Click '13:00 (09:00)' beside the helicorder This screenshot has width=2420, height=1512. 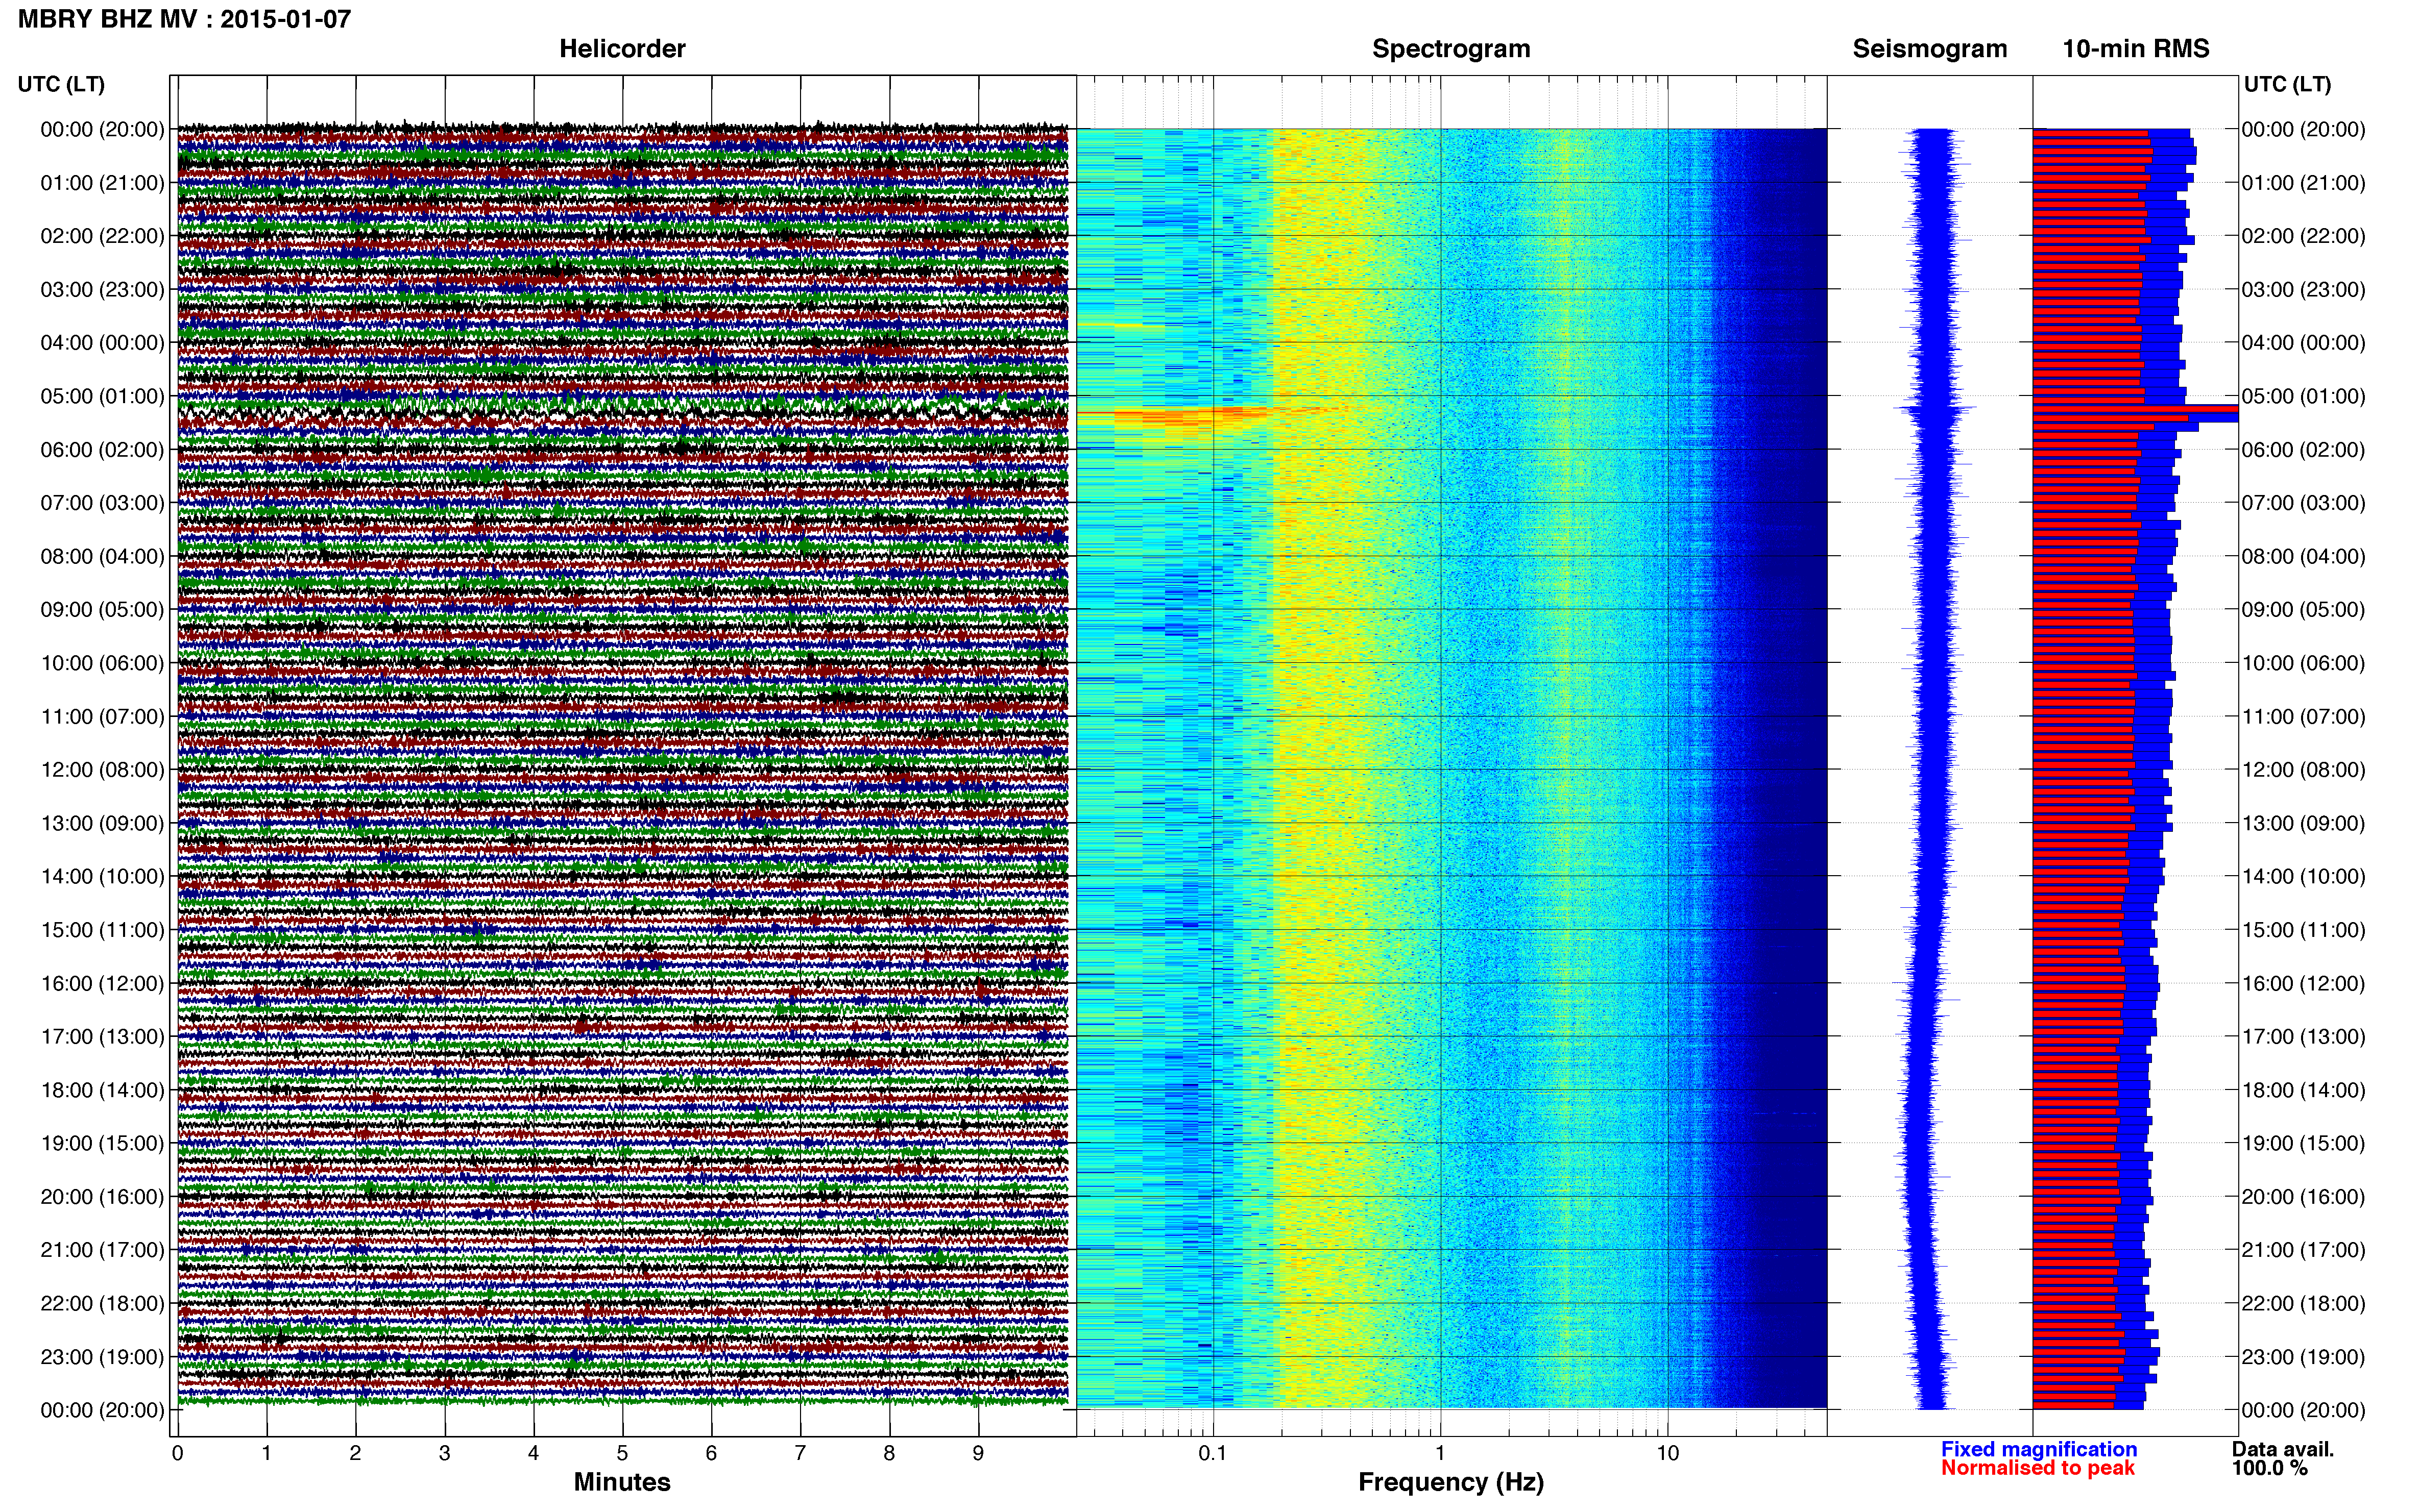click(x=102, y=824)
